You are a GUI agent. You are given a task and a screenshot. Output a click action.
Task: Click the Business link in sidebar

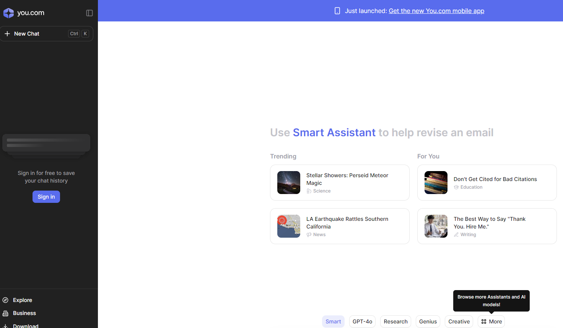tap(24, 313)
